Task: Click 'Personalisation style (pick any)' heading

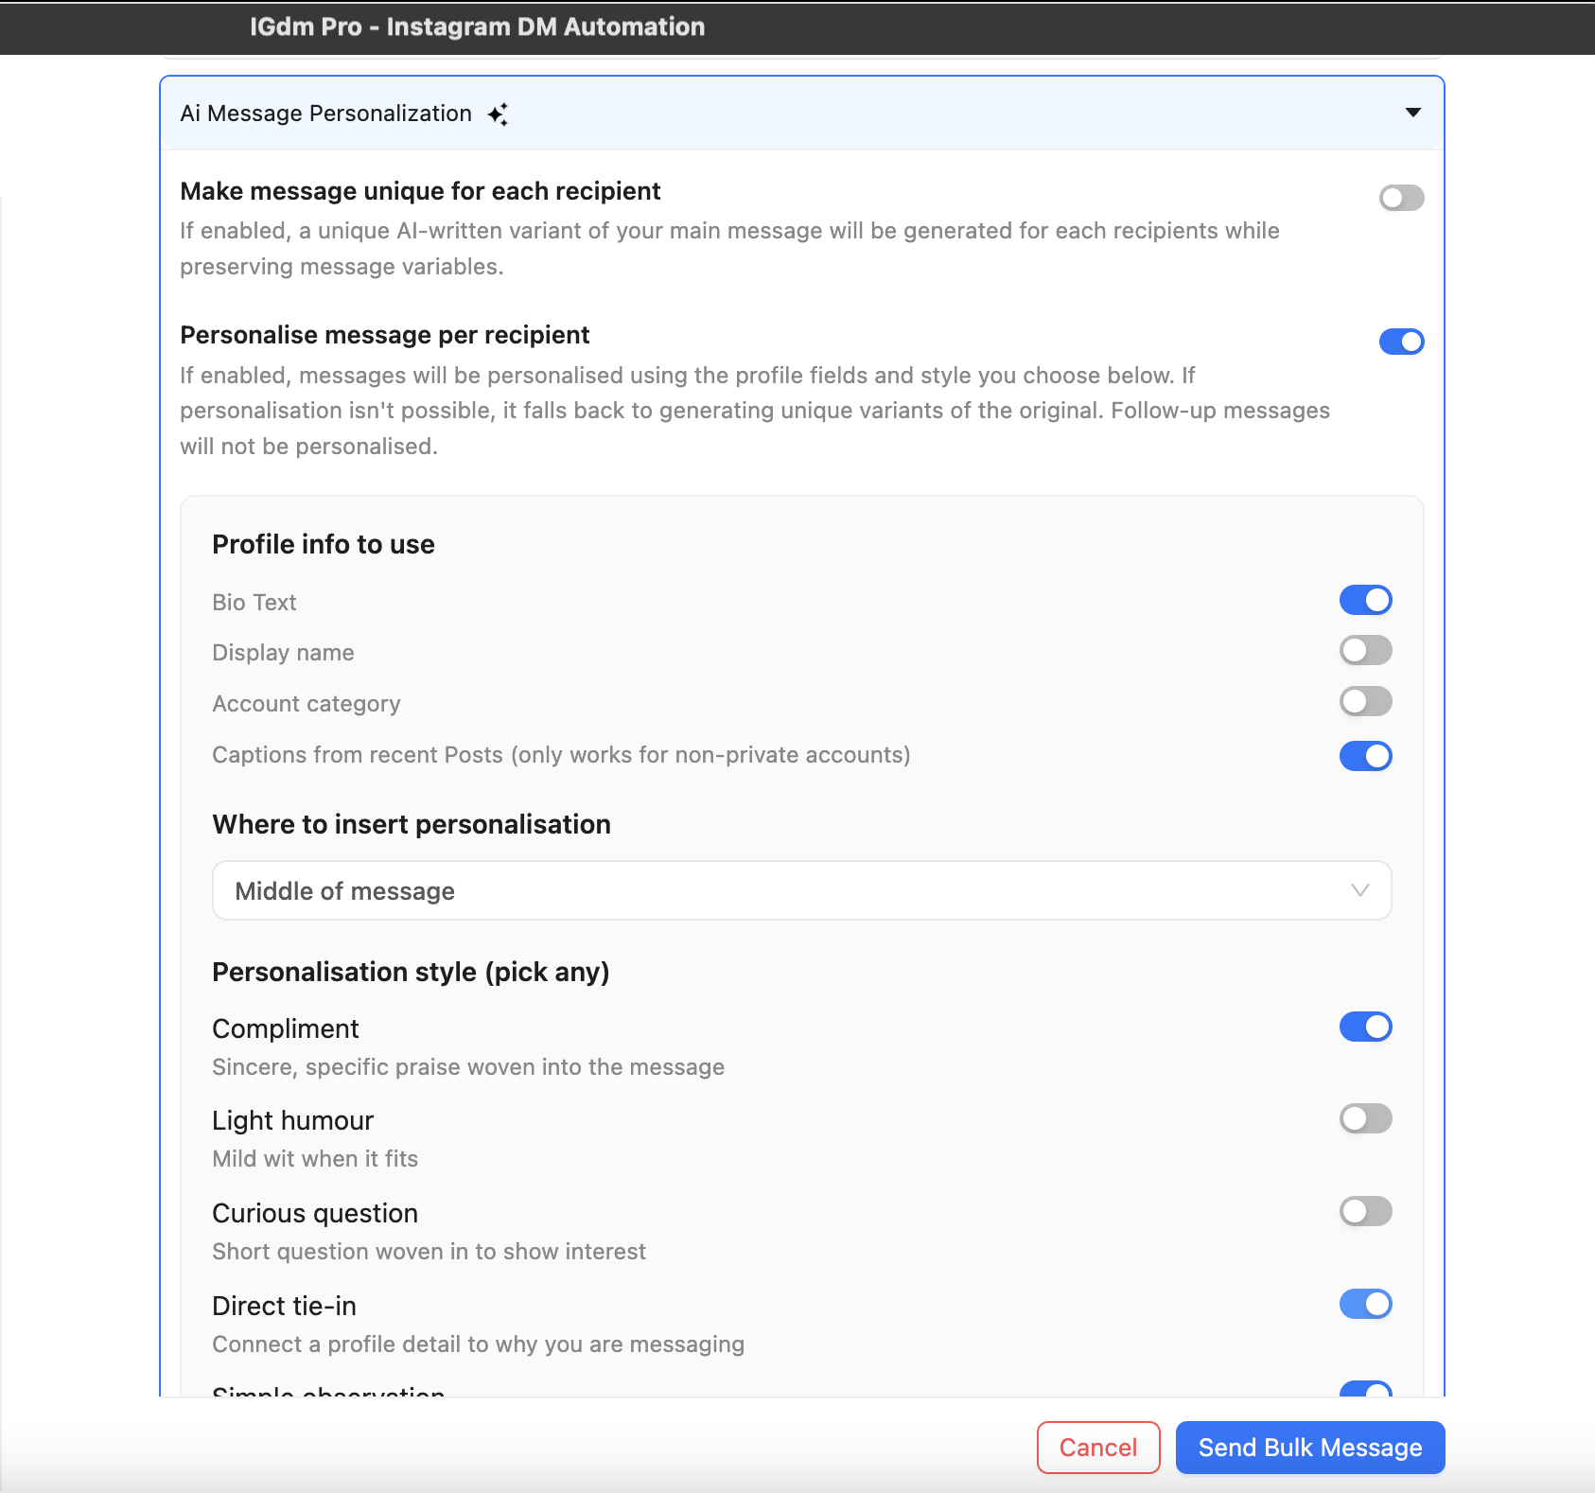Action: click(411, 972)
